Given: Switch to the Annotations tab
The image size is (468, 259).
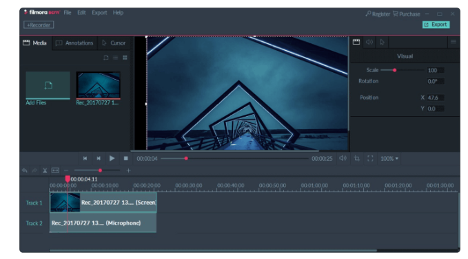Looking at the screenshot, I should click(x=74, y=43).
